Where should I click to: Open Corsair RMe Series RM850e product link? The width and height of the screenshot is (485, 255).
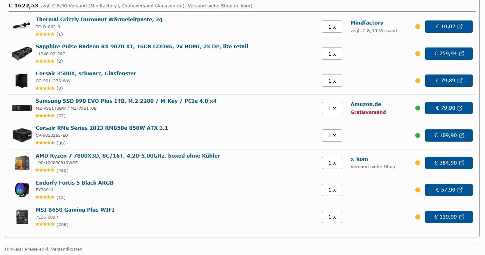[x=102, y=128]
